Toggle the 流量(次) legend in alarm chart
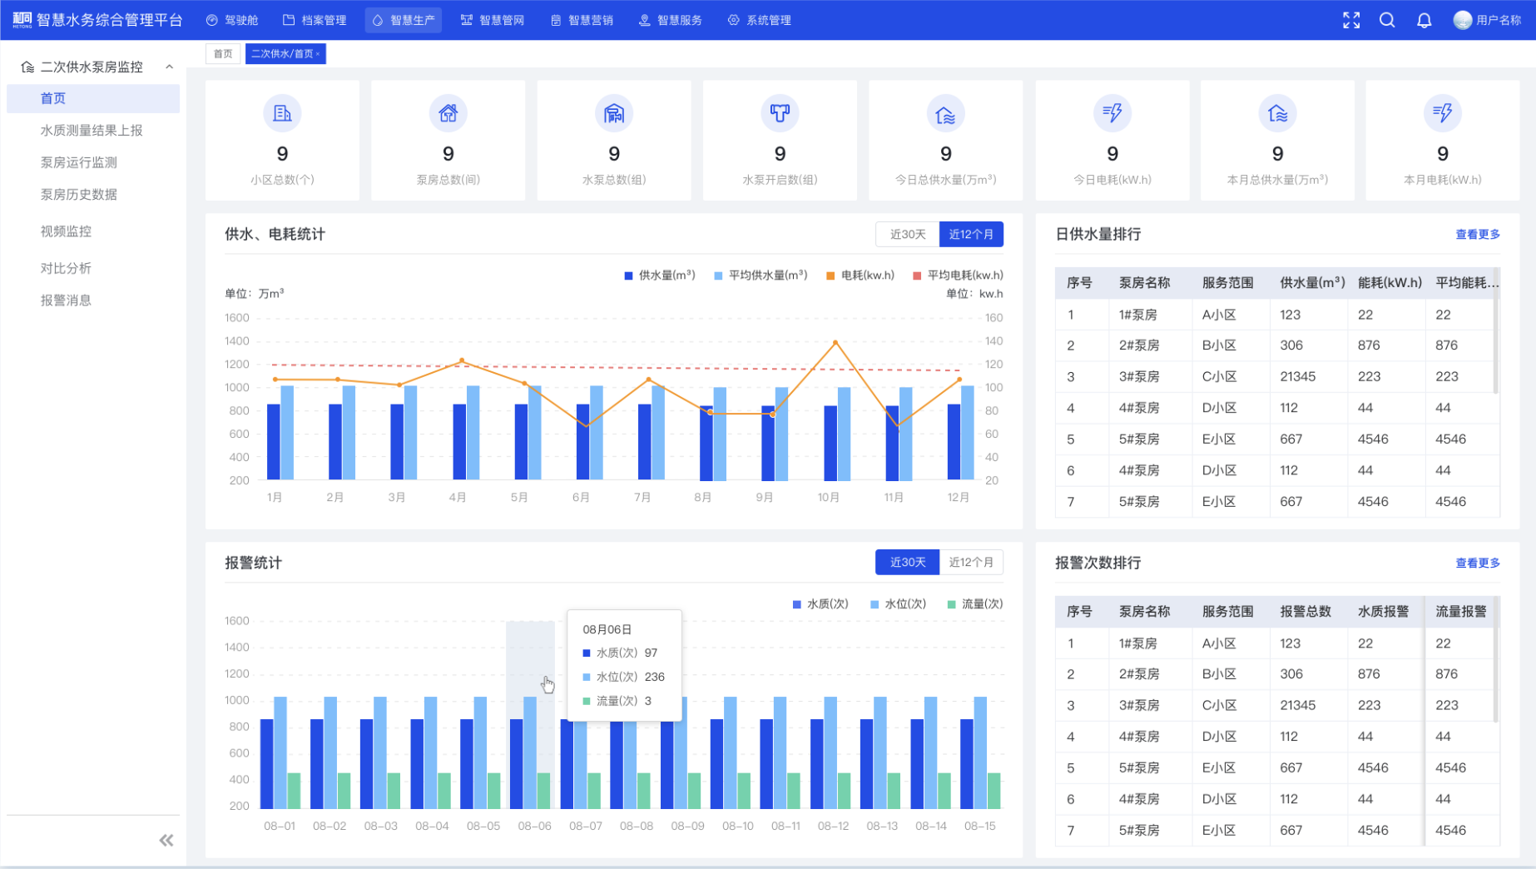 click(976, 603)
